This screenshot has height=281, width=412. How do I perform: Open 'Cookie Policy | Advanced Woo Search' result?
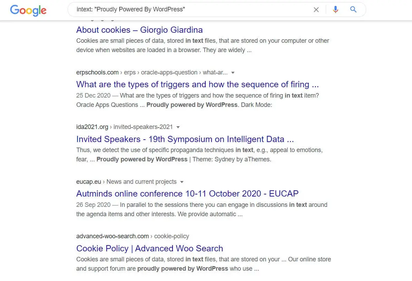pos(149,249)
